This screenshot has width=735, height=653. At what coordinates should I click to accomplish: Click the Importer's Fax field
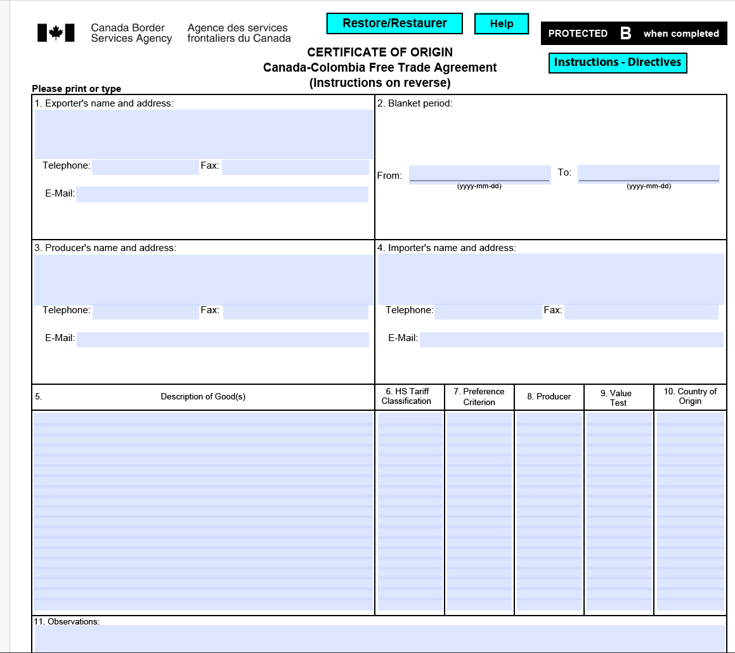click(641, 312)
